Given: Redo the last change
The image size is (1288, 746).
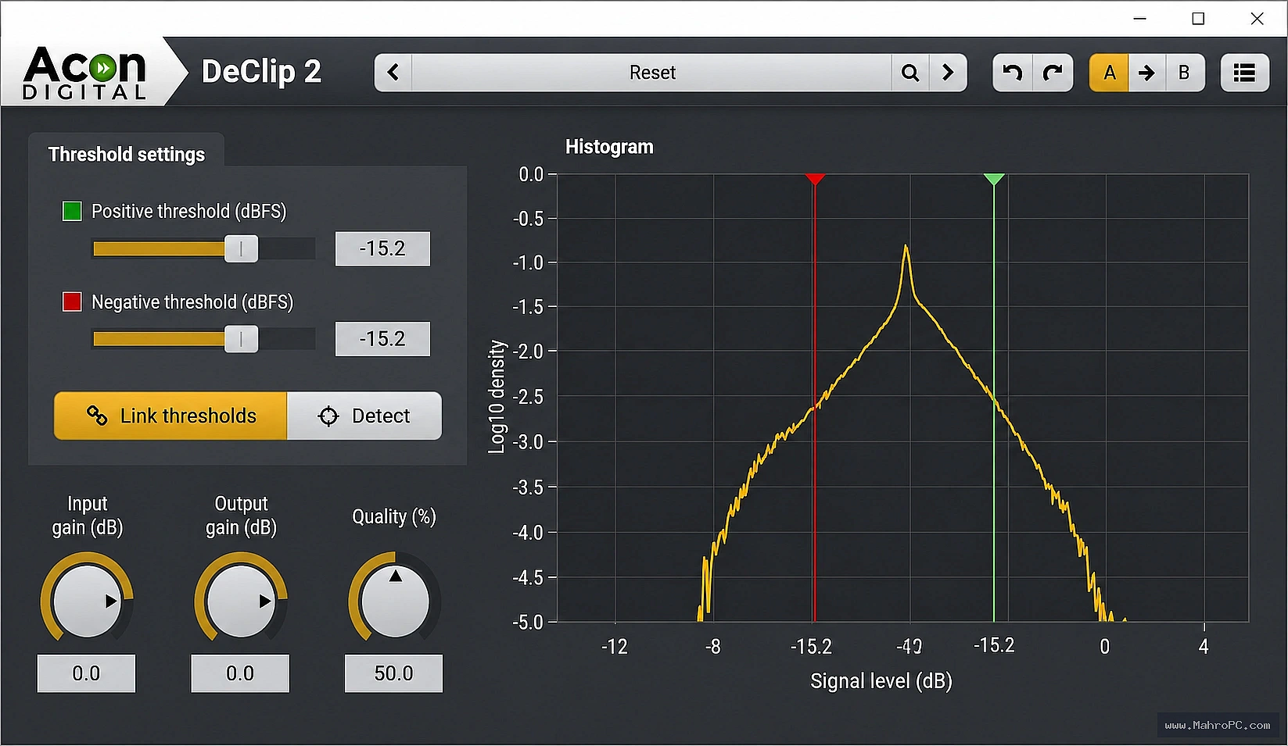Looking at the screenshot, I should 1053,73.
